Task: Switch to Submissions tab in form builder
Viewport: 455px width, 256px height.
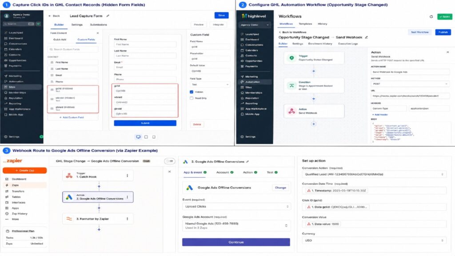Action: coord(98,25)
